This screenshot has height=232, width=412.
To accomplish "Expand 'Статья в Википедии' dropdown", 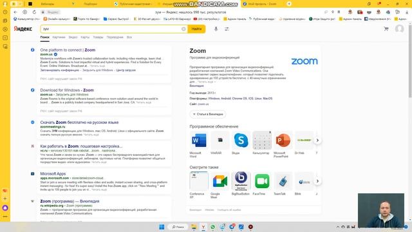I will (208, 114).
